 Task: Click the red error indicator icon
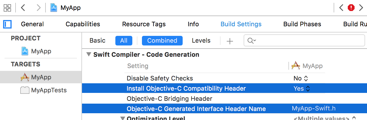(x=351, y=8)
